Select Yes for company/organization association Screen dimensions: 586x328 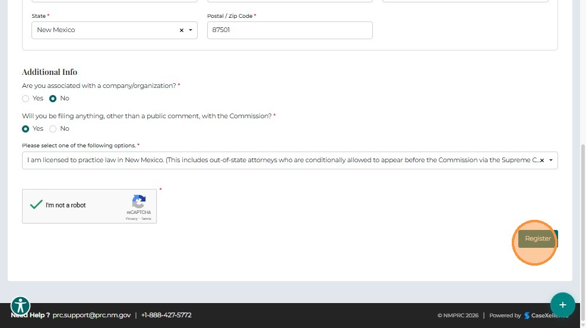click(26, 99)
